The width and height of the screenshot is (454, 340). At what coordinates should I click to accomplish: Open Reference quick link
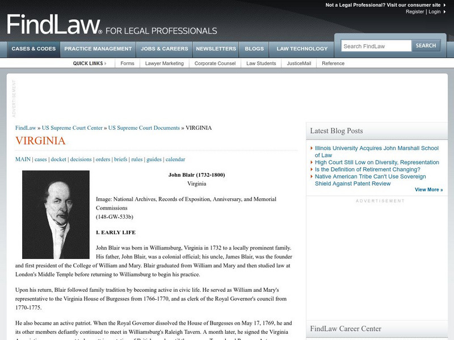coord(333,63)
